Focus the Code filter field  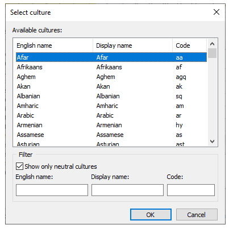pyautogui.click(x=191, y=190)
